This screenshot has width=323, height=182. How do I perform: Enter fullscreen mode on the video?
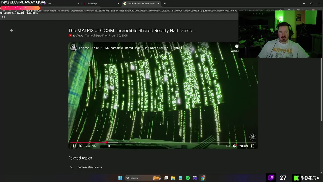coord(253,146)
